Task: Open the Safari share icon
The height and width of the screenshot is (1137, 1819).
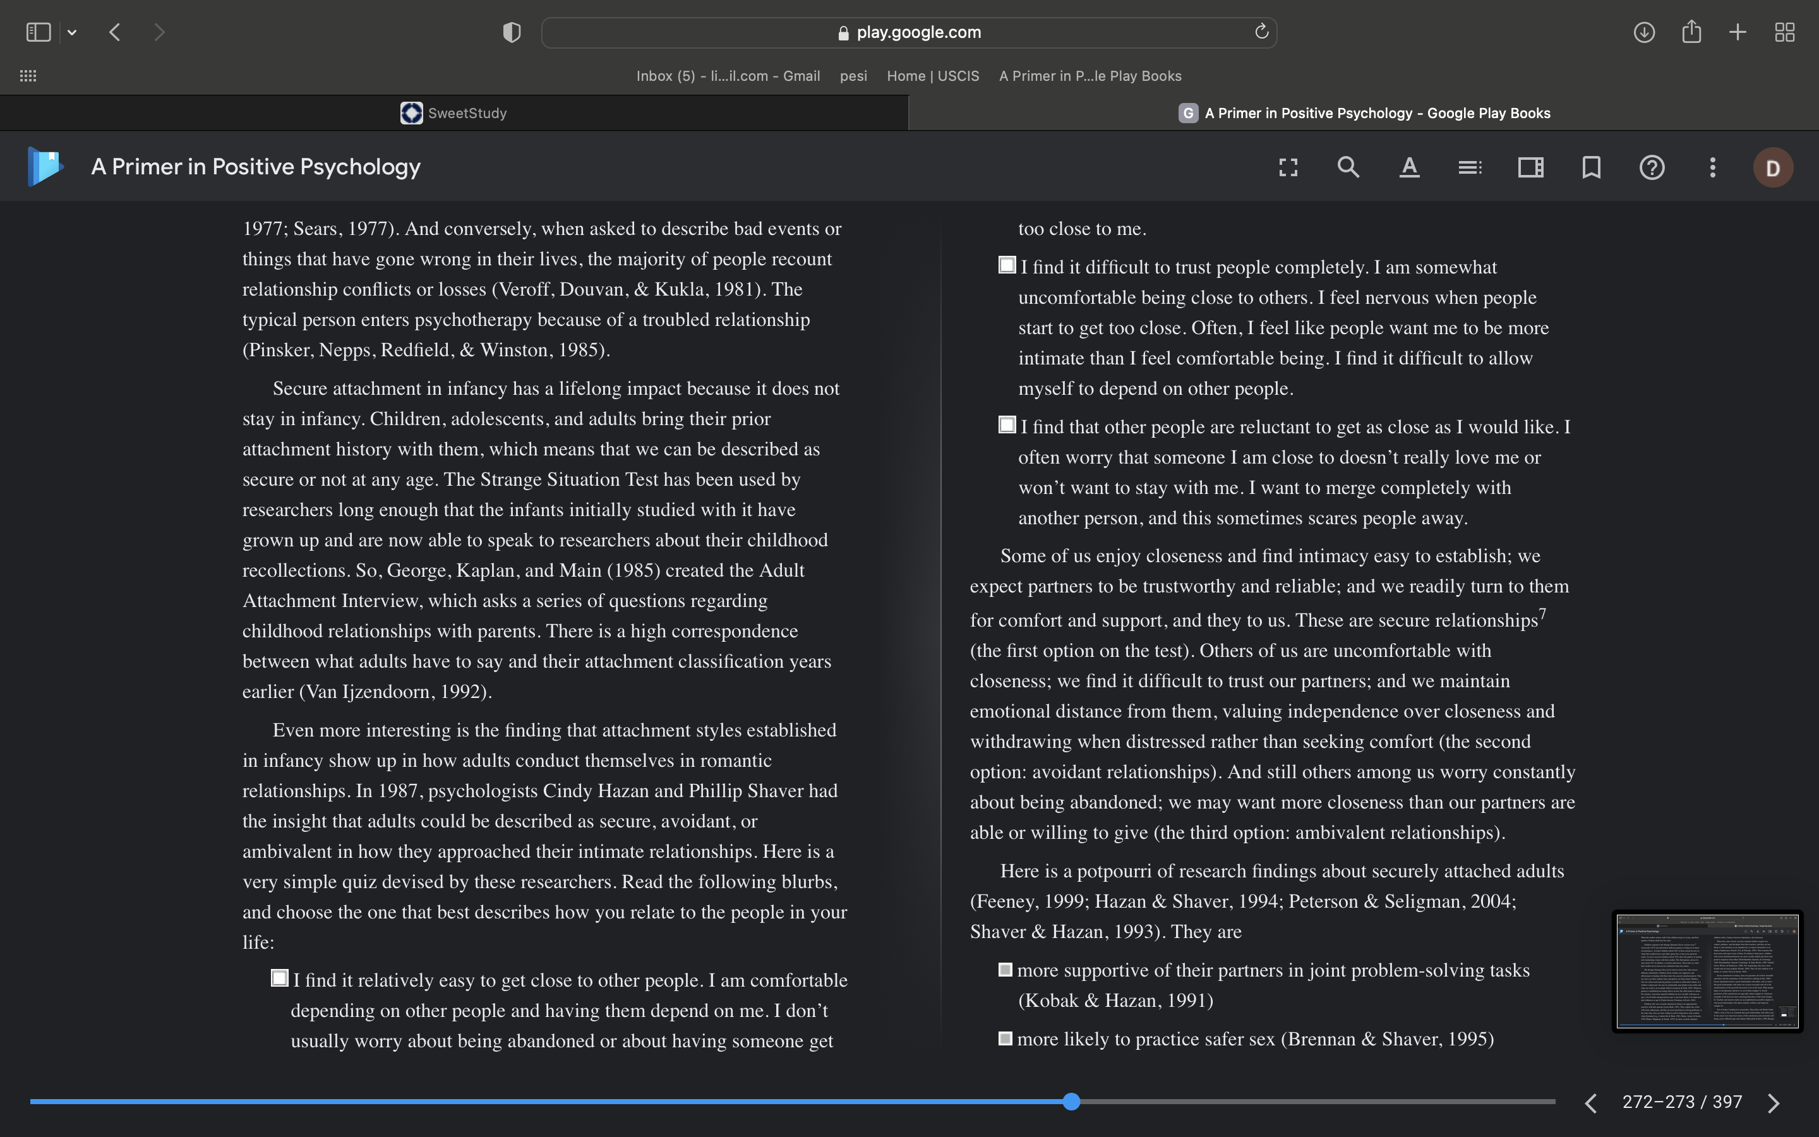Action: point(1691,32)
